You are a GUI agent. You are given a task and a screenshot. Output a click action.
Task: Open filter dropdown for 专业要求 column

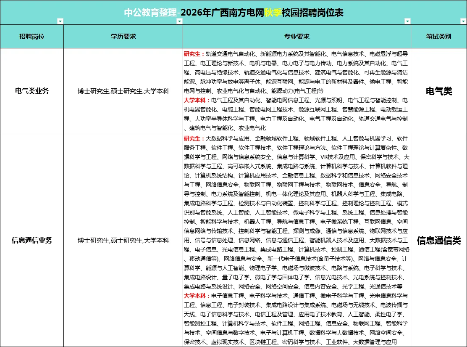tap(407, 21)
